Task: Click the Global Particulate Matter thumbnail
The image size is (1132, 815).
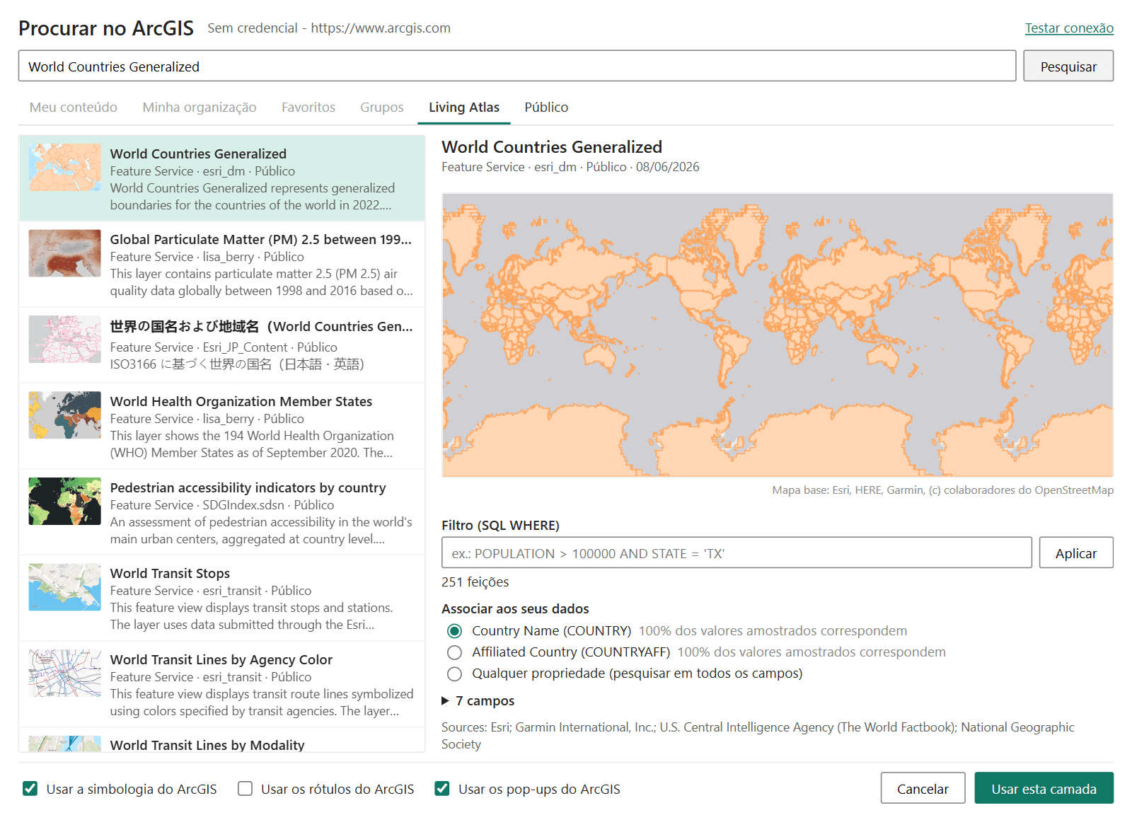Action: pyautogui.click(x=65, y=253)
